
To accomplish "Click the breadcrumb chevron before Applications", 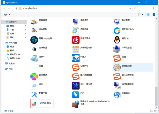I will 23,8.
